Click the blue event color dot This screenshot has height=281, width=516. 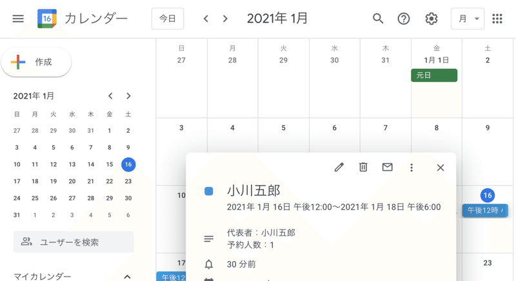point(208,191)
